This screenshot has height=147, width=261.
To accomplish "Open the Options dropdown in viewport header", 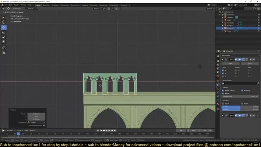I will click(210, 9).
